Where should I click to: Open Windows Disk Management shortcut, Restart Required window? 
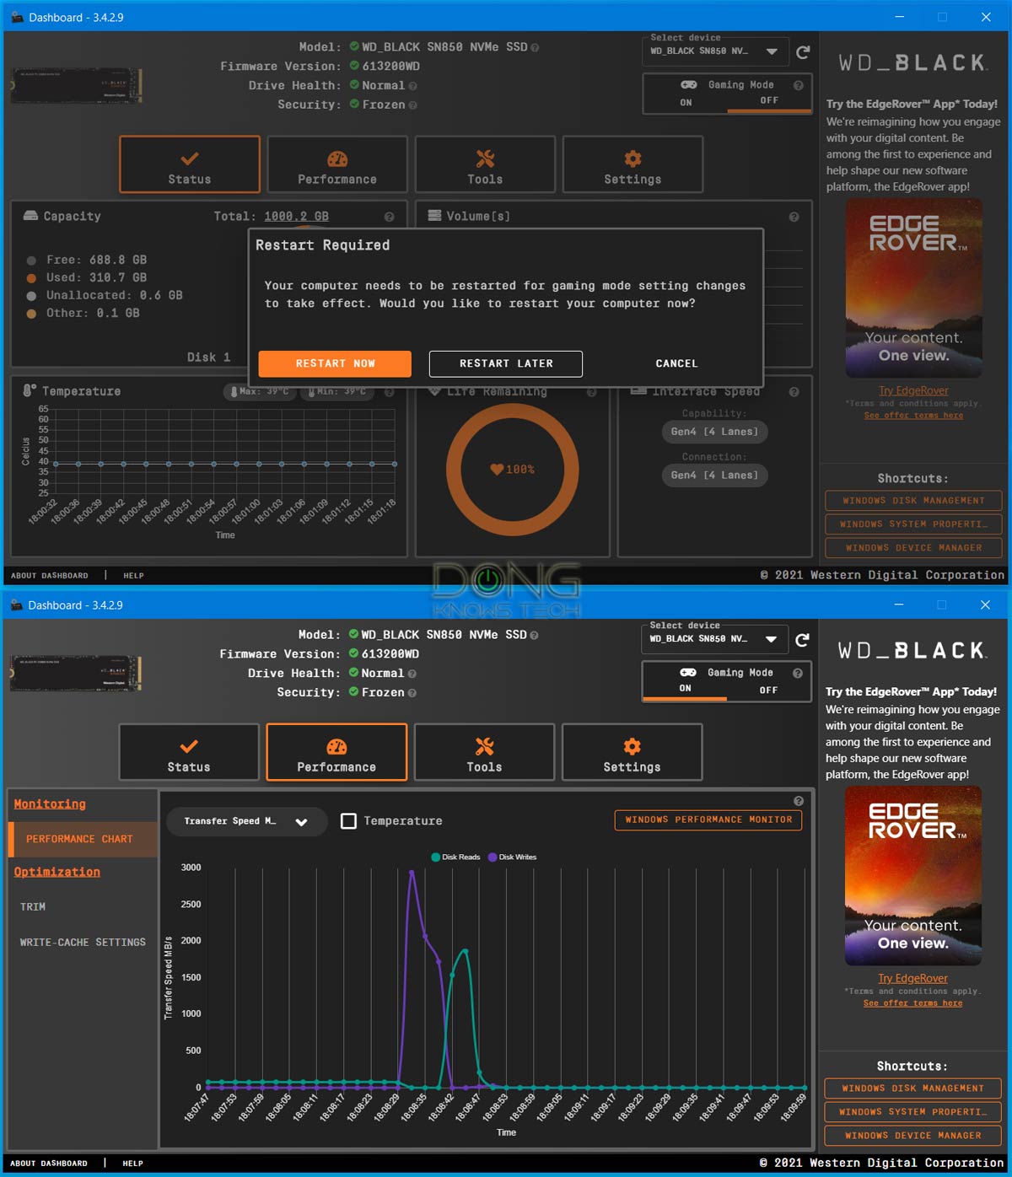(x=913, y=501)
